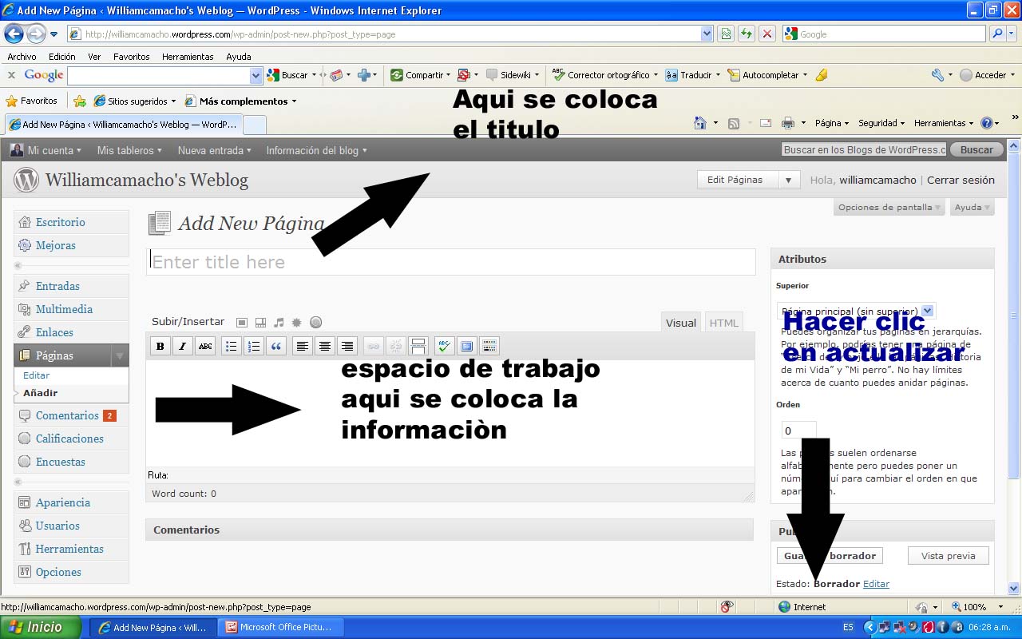The height and width of the screenshot is (639, 1022).
Task: Click the add image upload icon
Action: (242, 323)
